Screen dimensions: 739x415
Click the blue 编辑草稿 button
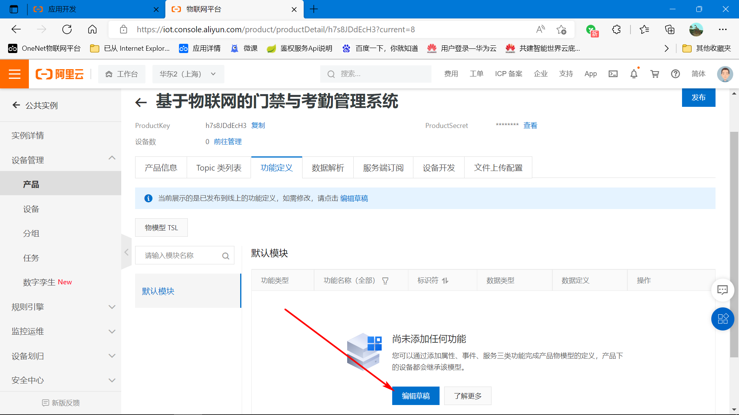(416, 396)
